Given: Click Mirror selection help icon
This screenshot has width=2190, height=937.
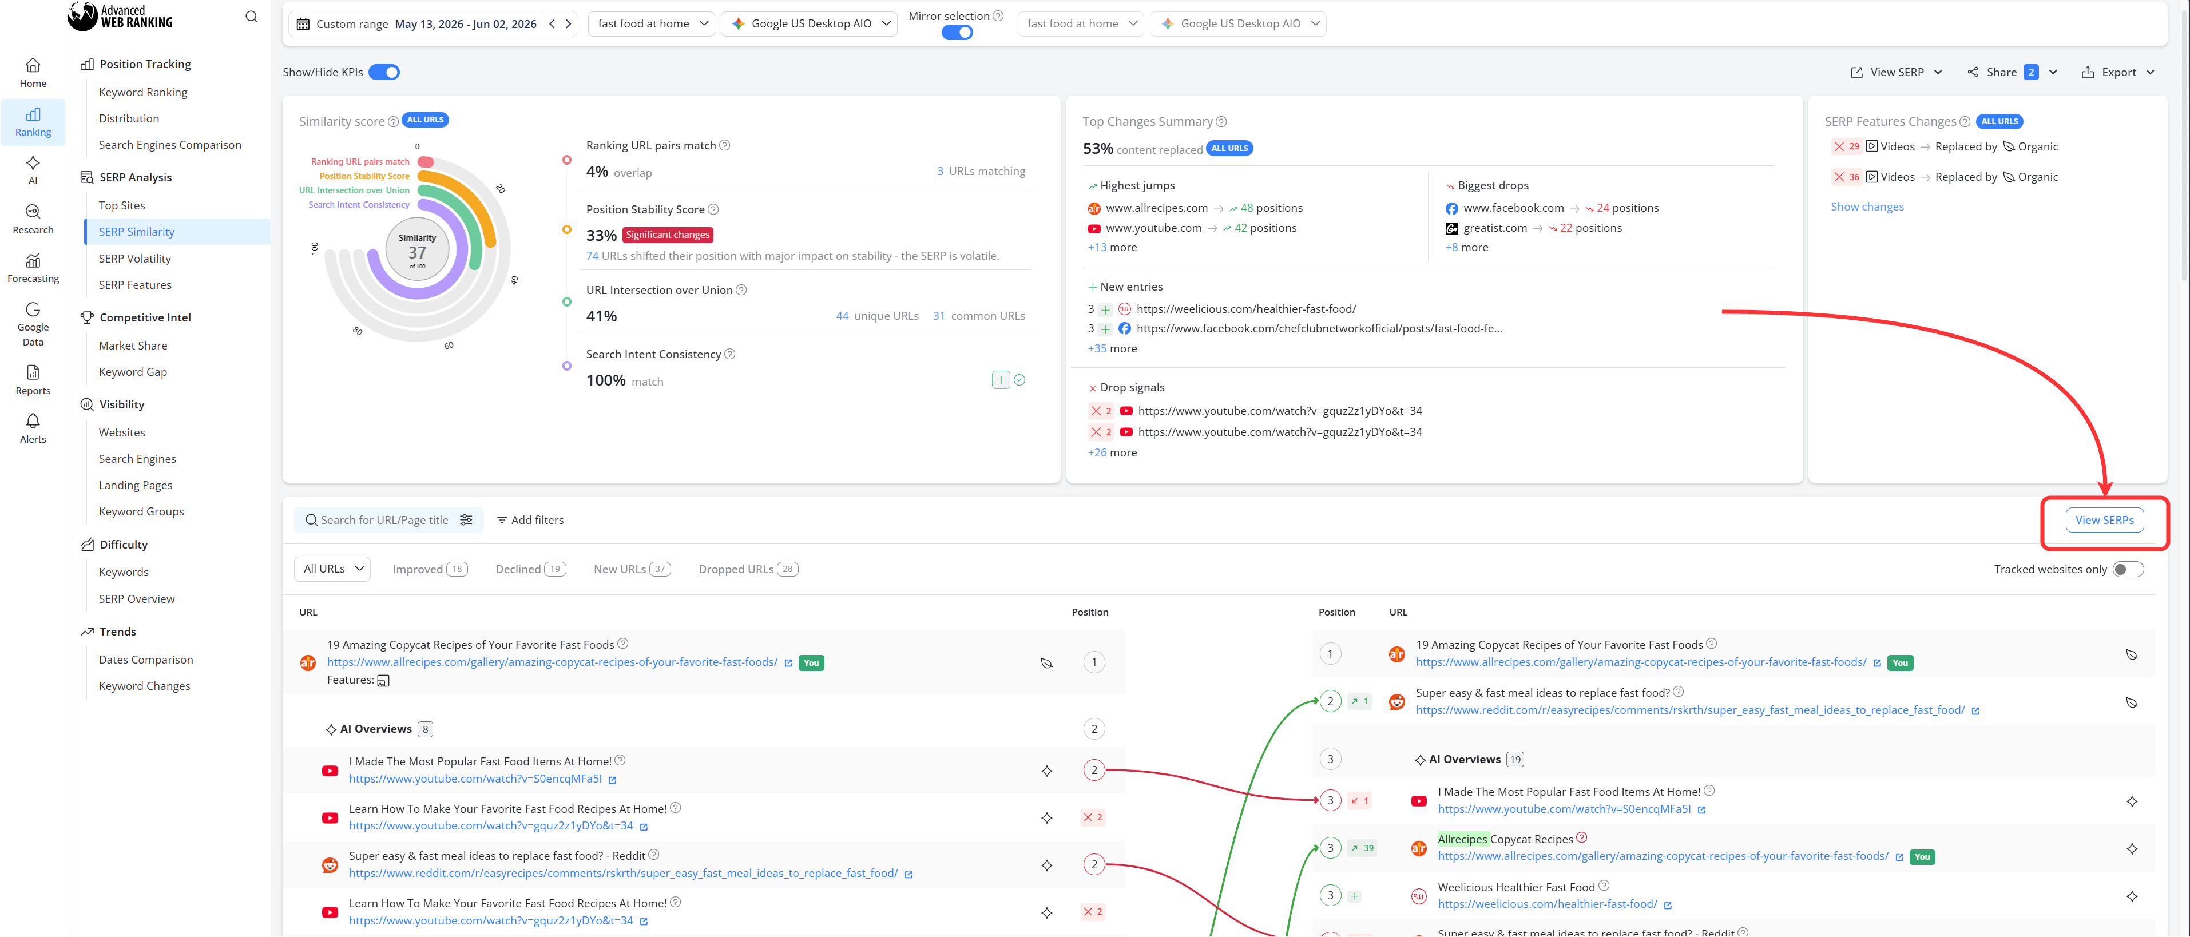Looking at the screenshot, I should 998,16.
